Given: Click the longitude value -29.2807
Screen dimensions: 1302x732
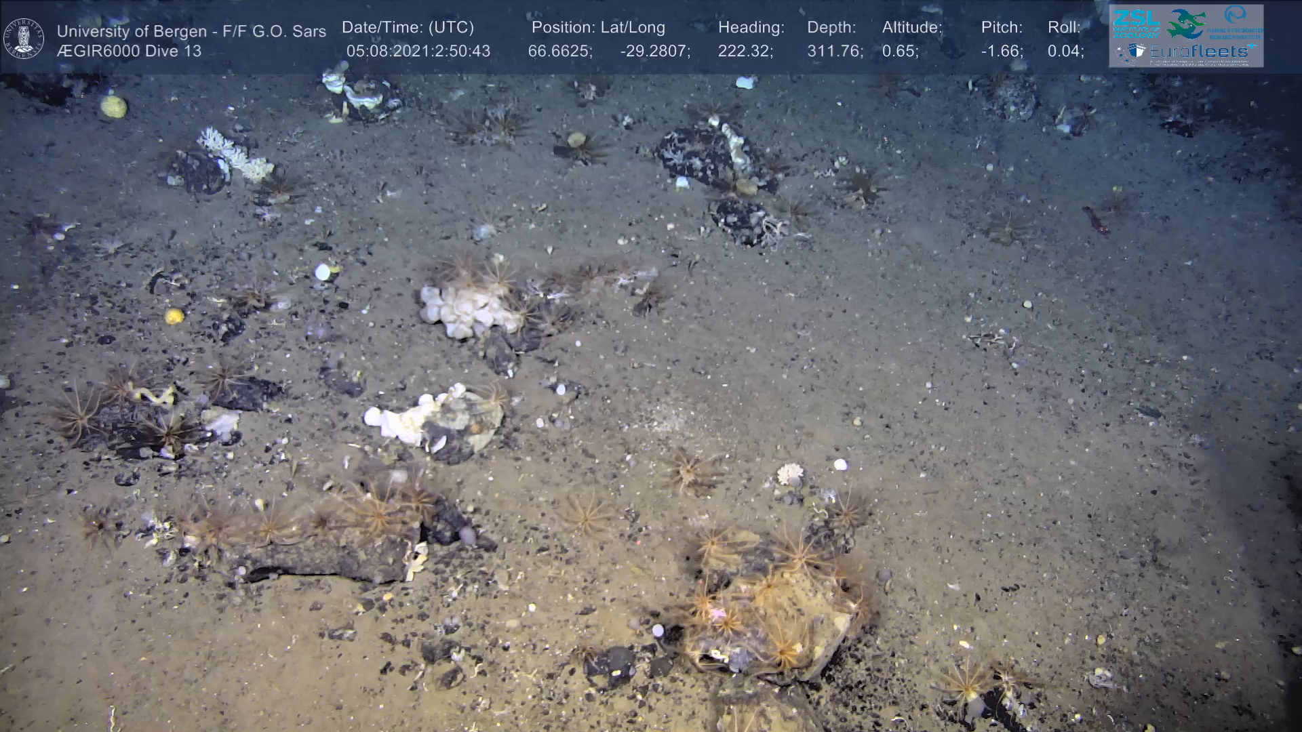Looking at the screenshot, I should pyautogui.click(x=654, y=51).
